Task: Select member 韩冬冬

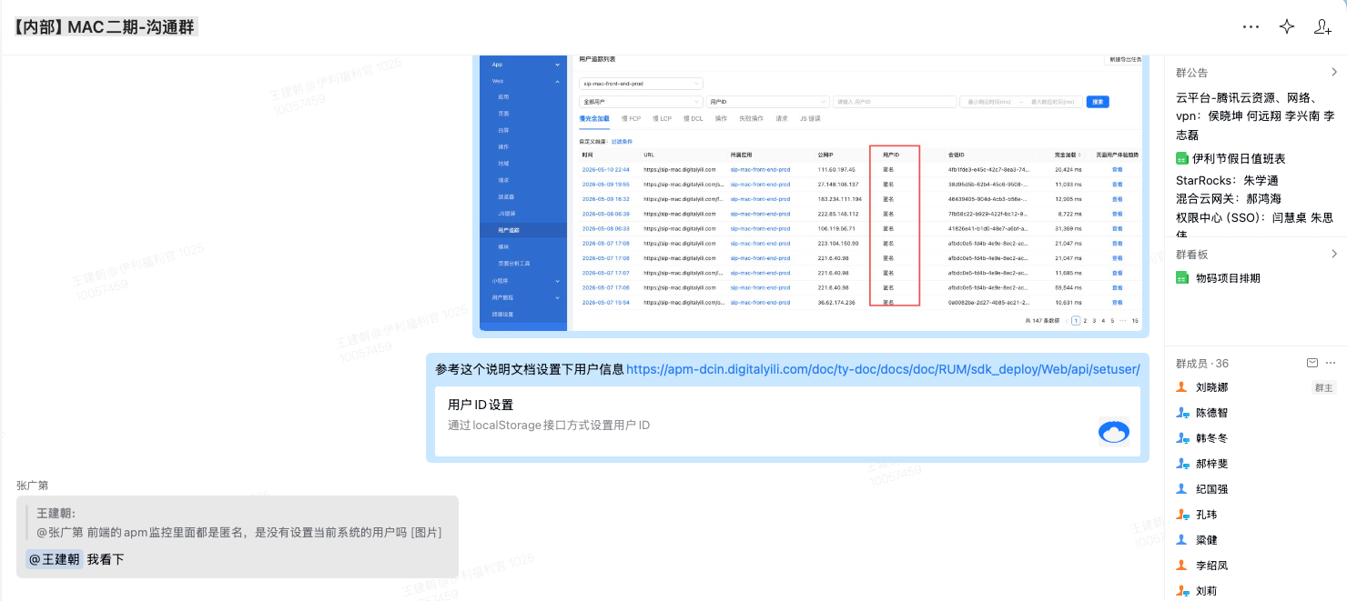Action: (x=1211, y=438)
